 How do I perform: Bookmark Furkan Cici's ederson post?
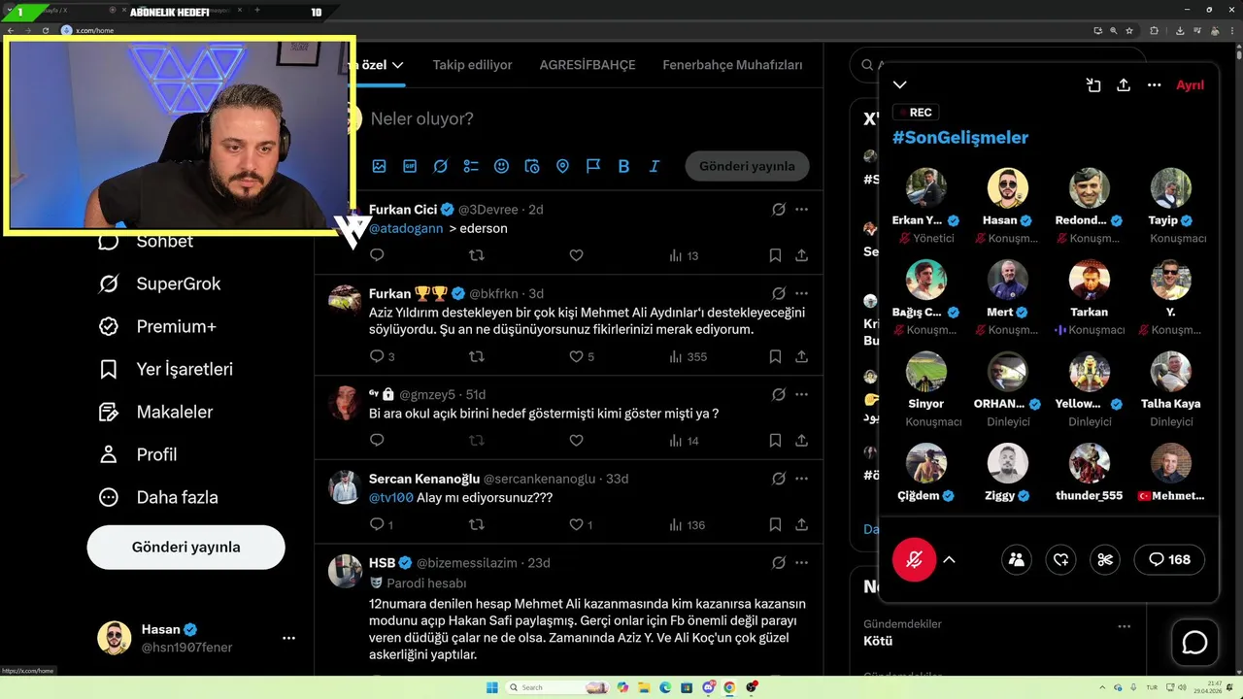(x=775, y=255)
